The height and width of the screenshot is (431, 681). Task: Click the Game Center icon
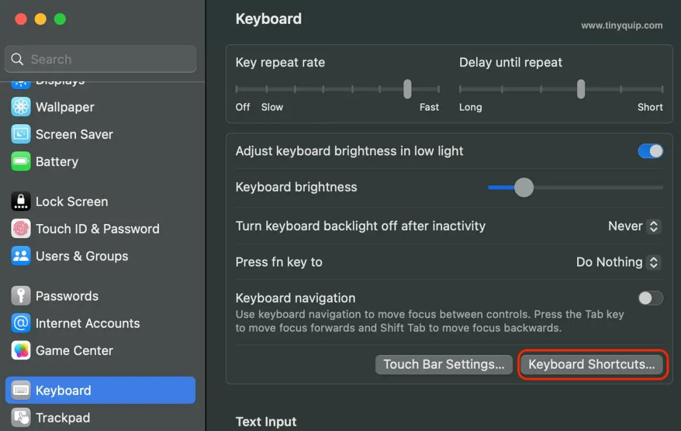[x=21, y=350]
